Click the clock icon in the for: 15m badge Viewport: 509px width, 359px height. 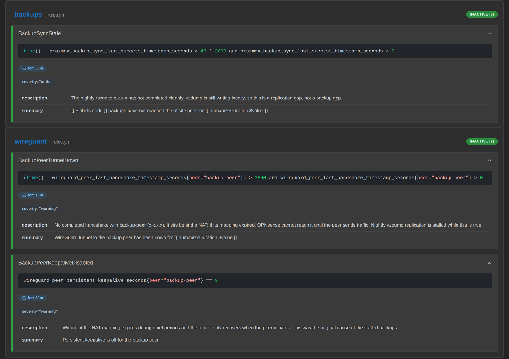[x=24, y=195]
